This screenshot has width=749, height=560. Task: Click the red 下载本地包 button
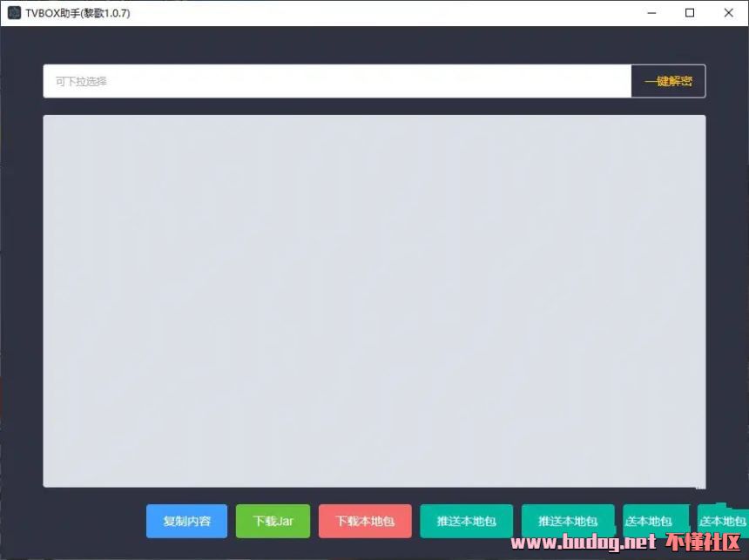coord(365,521)
